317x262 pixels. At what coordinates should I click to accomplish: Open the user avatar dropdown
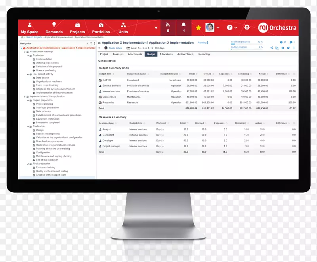click(212, 28)
